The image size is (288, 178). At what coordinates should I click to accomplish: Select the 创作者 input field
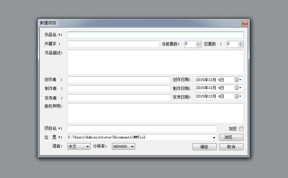119,80
